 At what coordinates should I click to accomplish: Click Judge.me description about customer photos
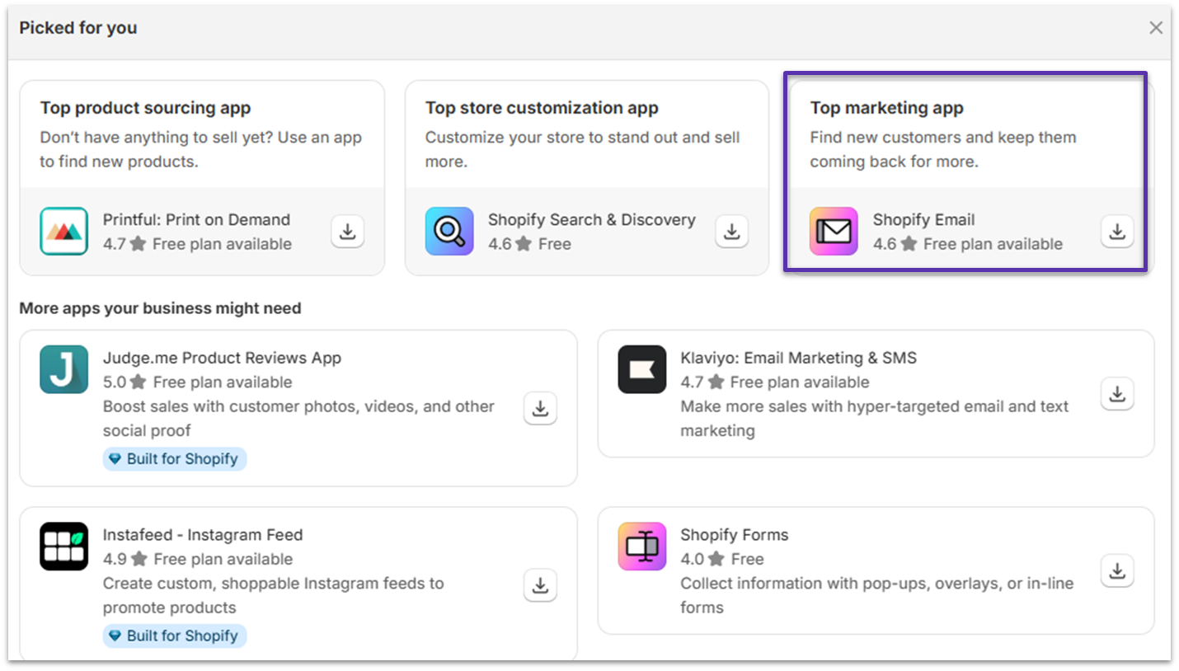pyautogui.click(x=298, y=418)
